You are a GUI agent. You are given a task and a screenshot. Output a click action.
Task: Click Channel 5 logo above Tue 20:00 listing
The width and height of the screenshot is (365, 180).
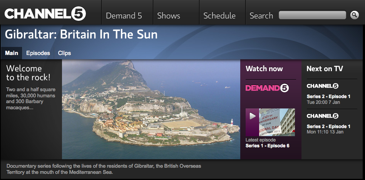click(323, 86)
